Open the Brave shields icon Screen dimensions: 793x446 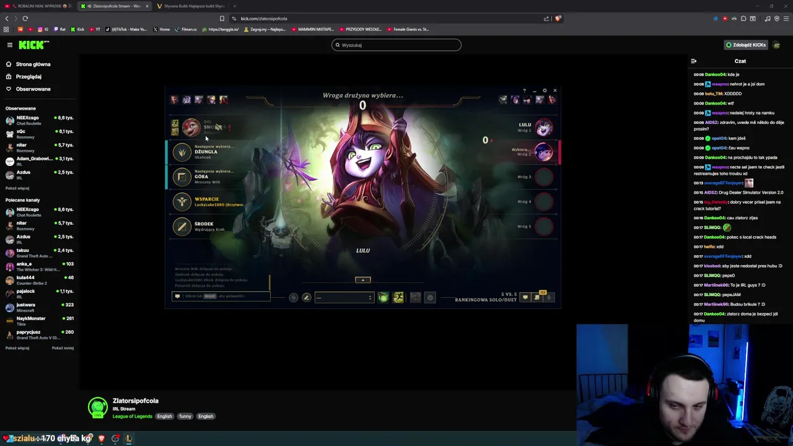tap(558, 19)
